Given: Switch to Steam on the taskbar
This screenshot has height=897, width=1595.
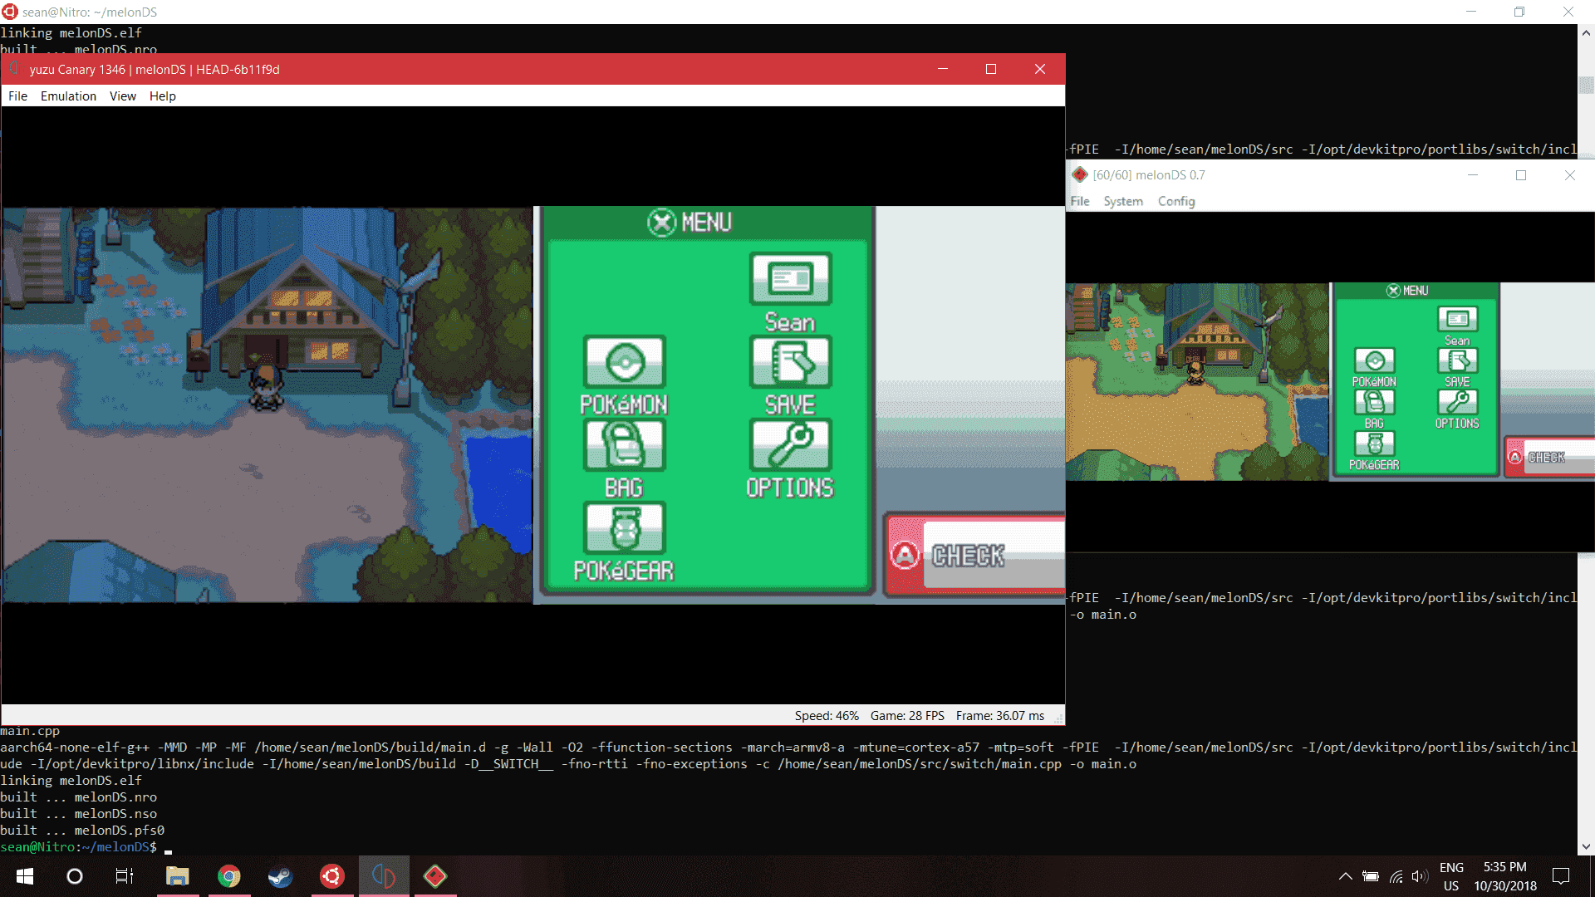Looking at the screenshot, I should pos(281,876).
